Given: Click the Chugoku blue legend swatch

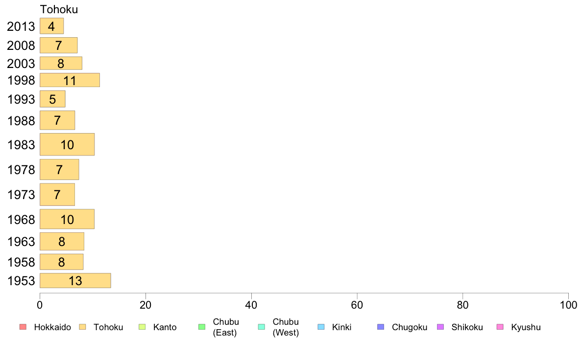Looking at the screenshot, I should [381, 327].
